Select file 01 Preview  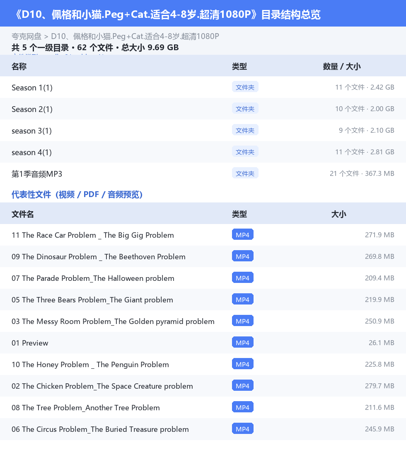click(x=30, y=343)
